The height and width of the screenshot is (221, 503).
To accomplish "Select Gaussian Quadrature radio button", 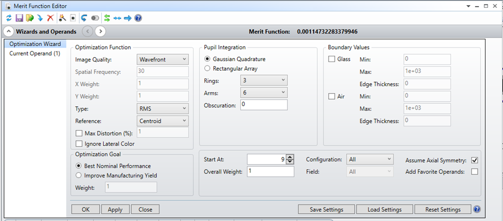I will (x=207, y=59).
